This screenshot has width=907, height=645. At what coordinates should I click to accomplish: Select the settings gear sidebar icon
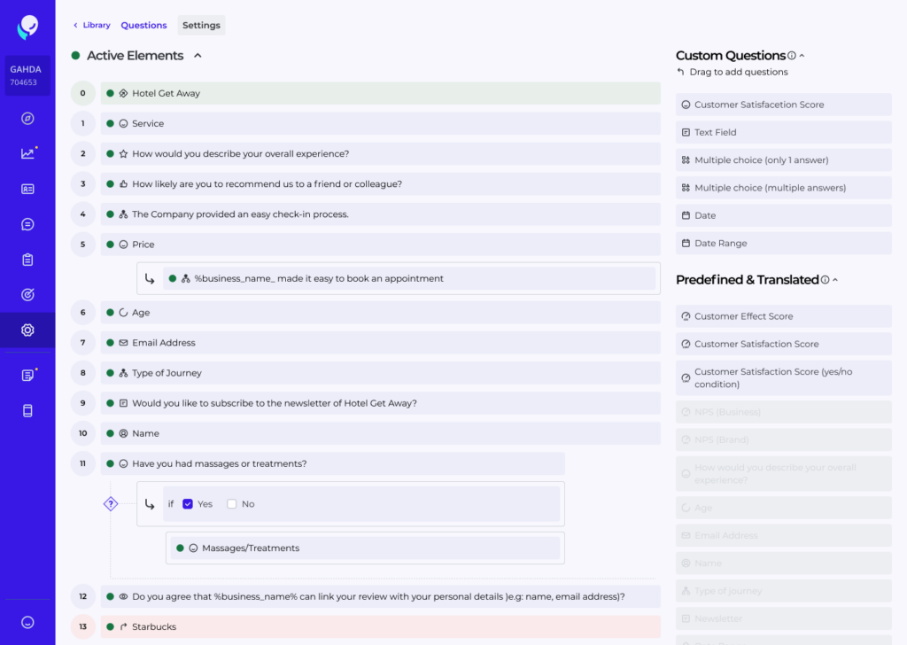click(x=27, y=330)
